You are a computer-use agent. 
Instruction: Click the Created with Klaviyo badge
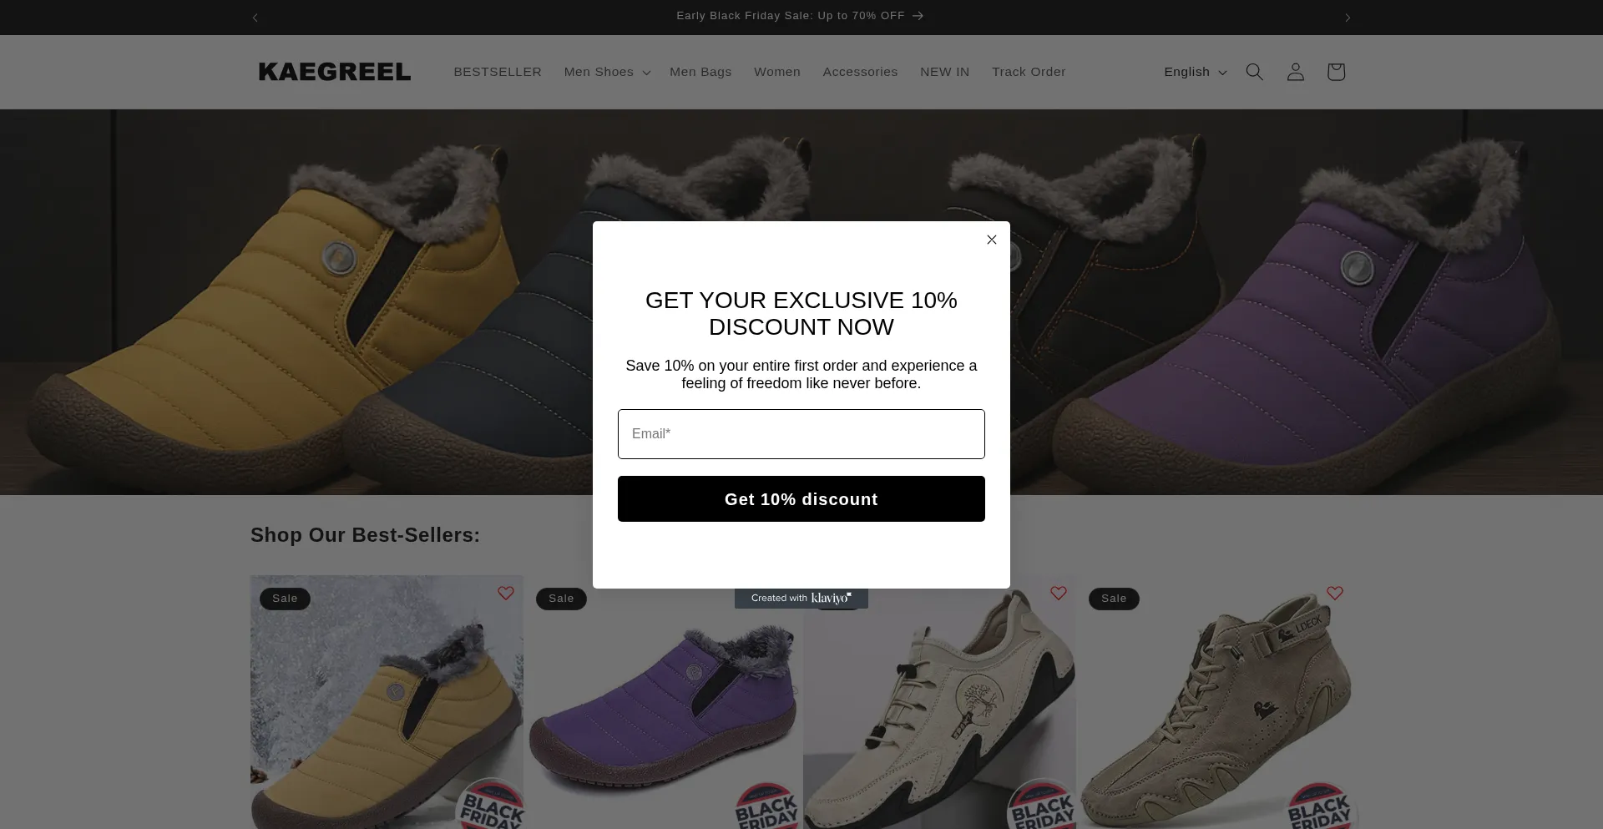pyautogui.click(x=801, y=599)
